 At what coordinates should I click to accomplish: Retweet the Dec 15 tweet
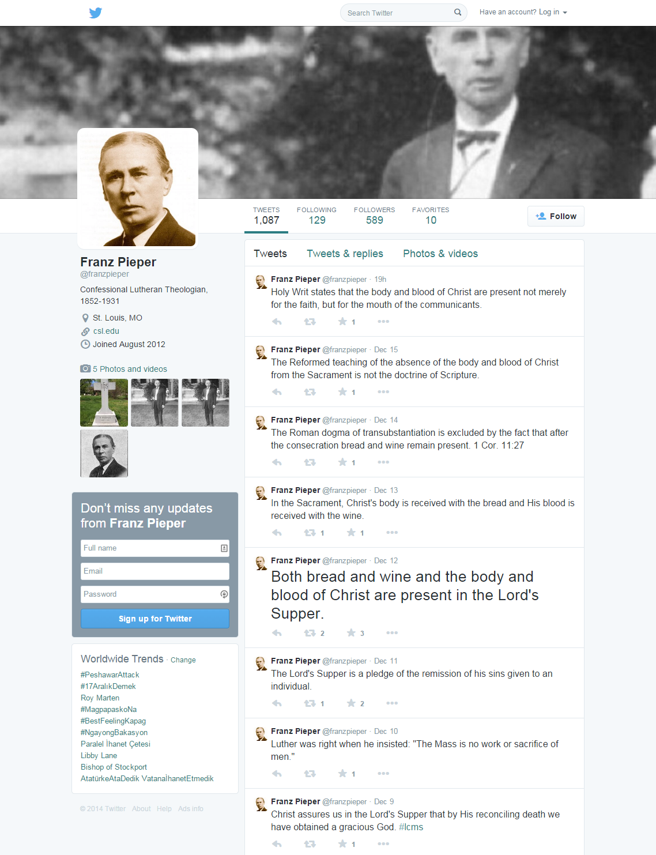tap(310, 392)
